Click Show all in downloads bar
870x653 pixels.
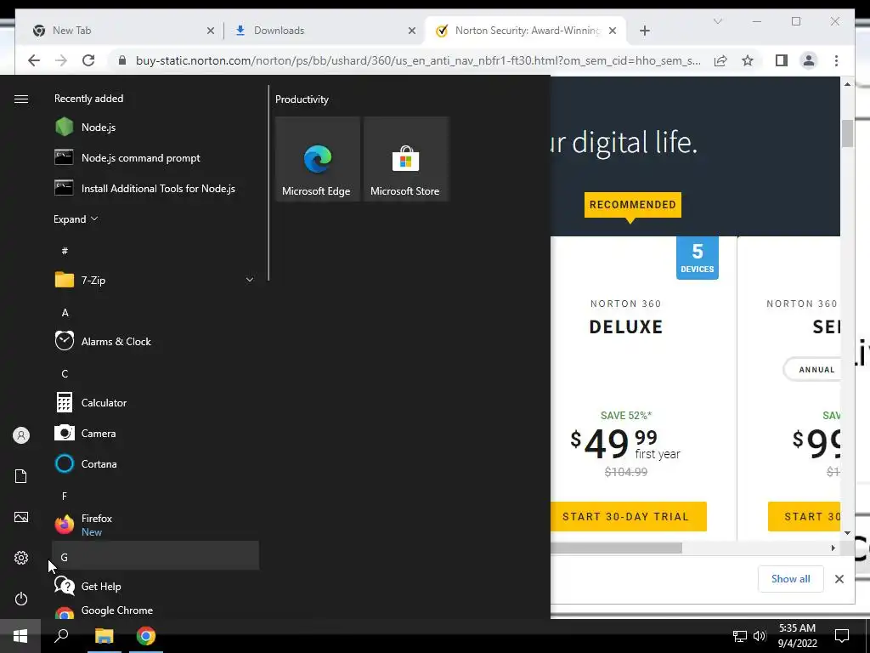pyautogui.click(x=790, y=578)
